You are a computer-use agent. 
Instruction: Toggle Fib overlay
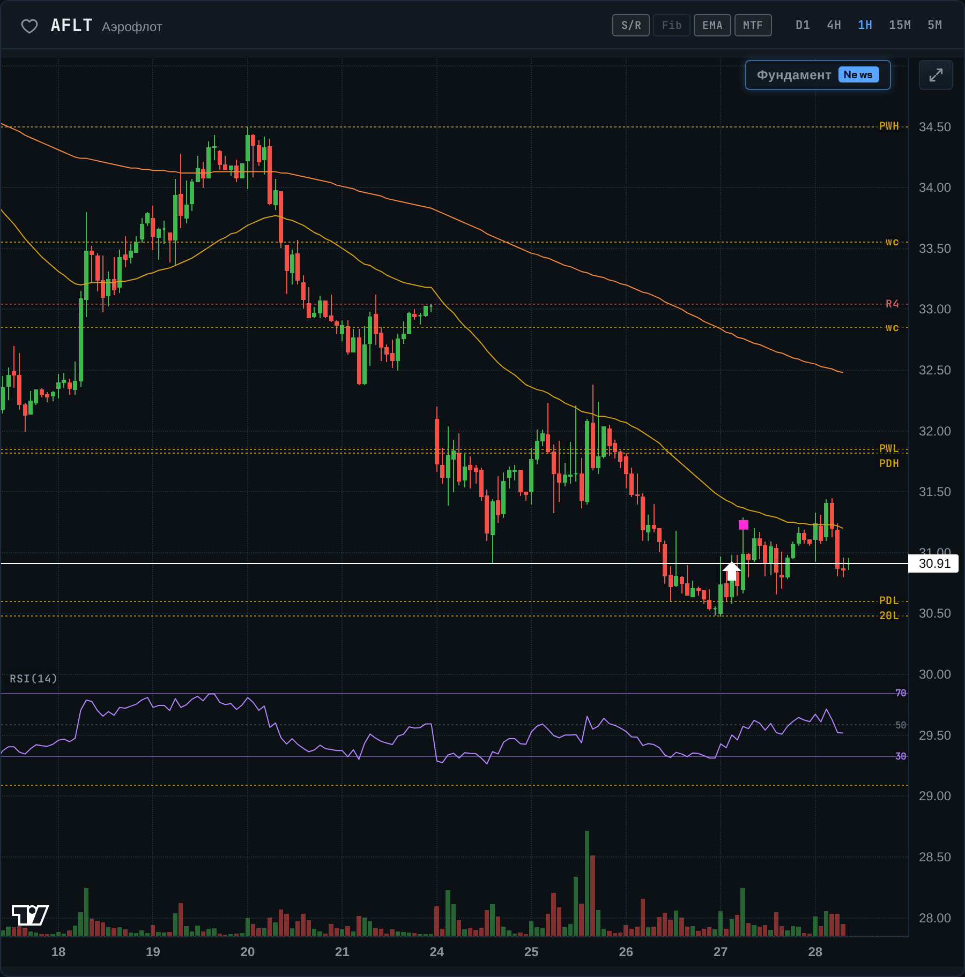[x=672, y=25]
